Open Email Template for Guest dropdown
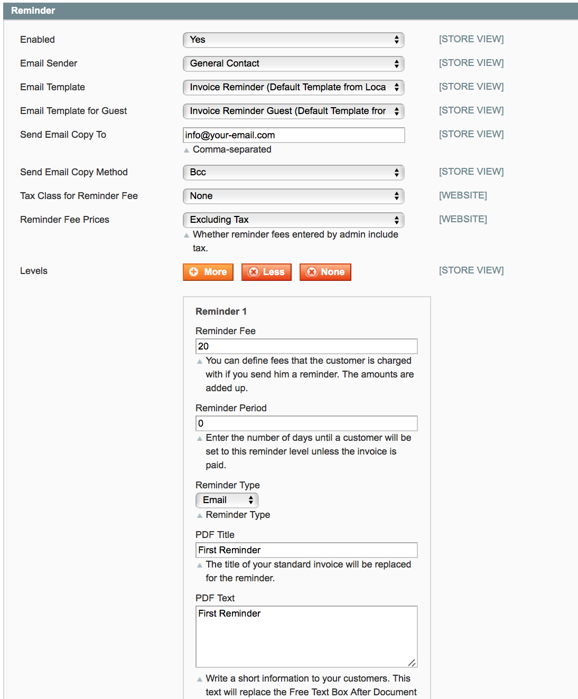This screenshot has height=699, width=578. click(x=293, y=111)
